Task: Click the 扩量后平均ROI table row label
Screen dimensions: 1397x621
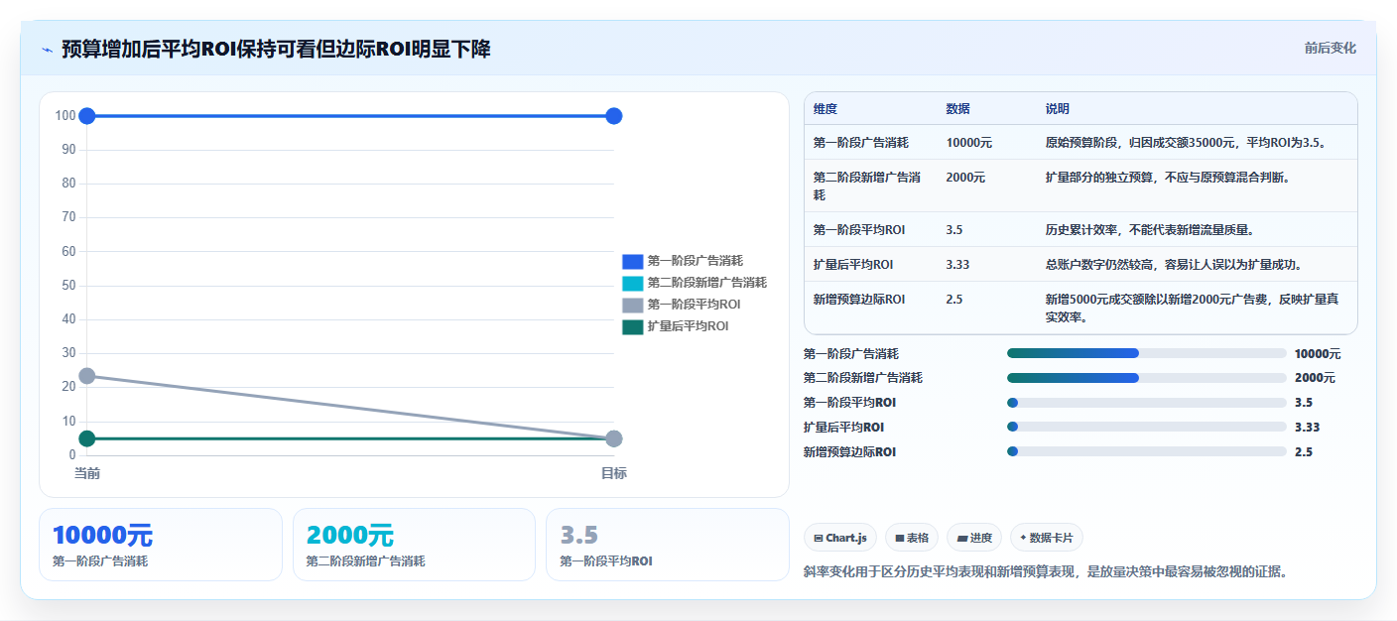Action: (x=853, y=264)
